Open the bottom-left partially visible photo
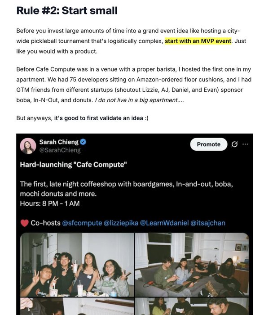 pyautogui.click(x=77, y=306)
